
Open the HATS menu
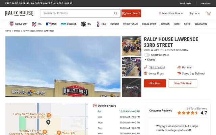coord(177,24)
